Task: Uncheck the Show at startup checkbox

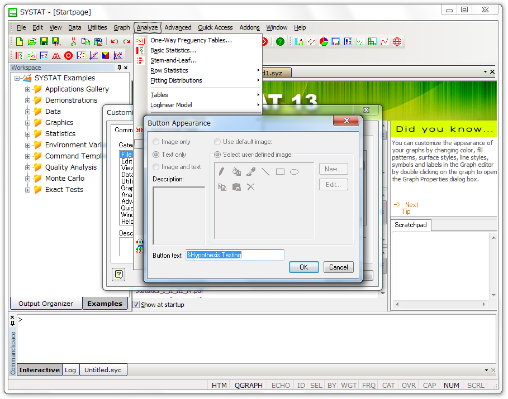Action: (x=136, y=305)
